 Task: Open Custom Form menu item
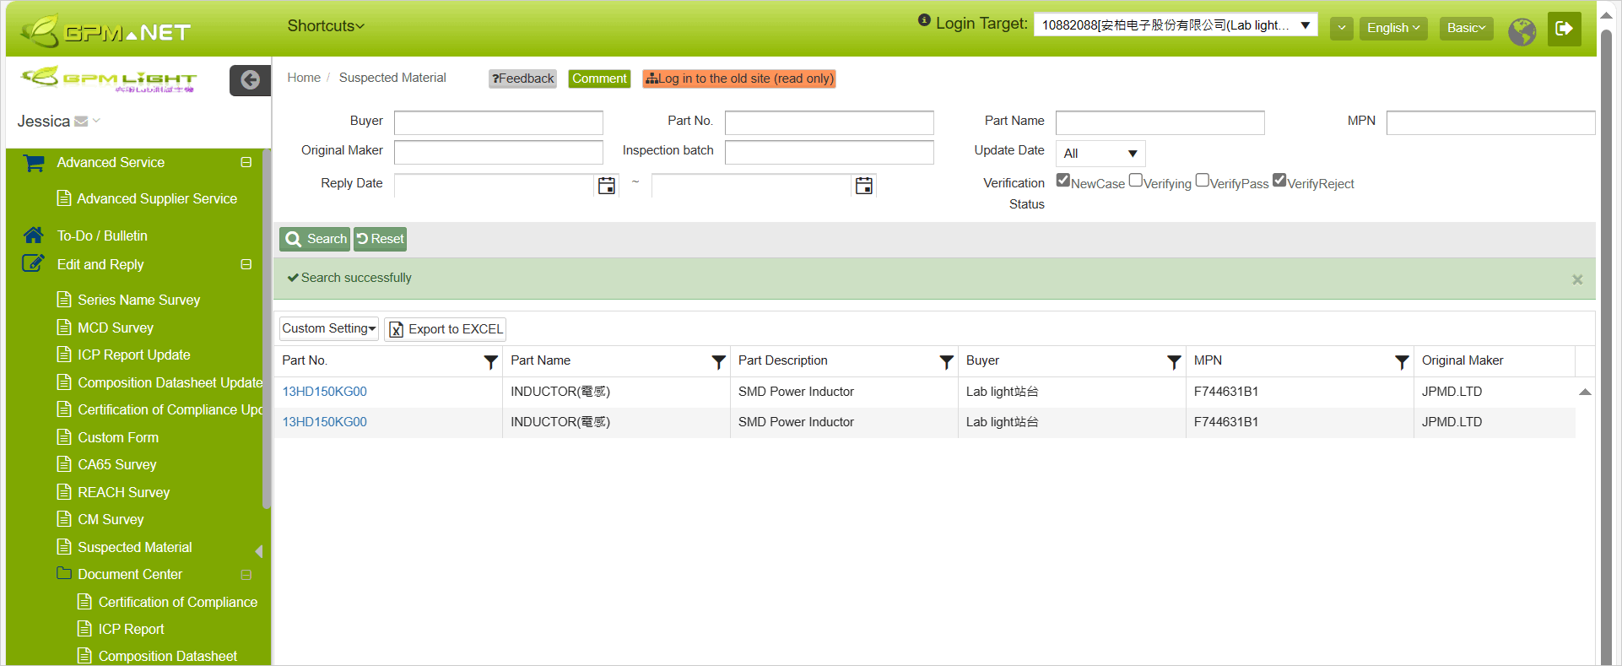coord(118,437)
